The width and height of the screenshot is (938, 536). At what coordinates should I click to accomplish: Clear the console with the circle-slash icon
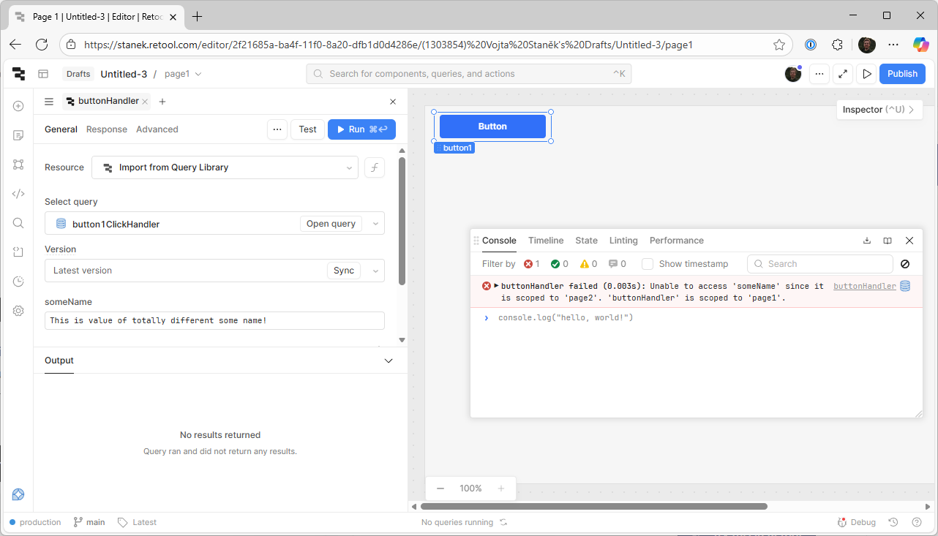click(x=905, y=264)
